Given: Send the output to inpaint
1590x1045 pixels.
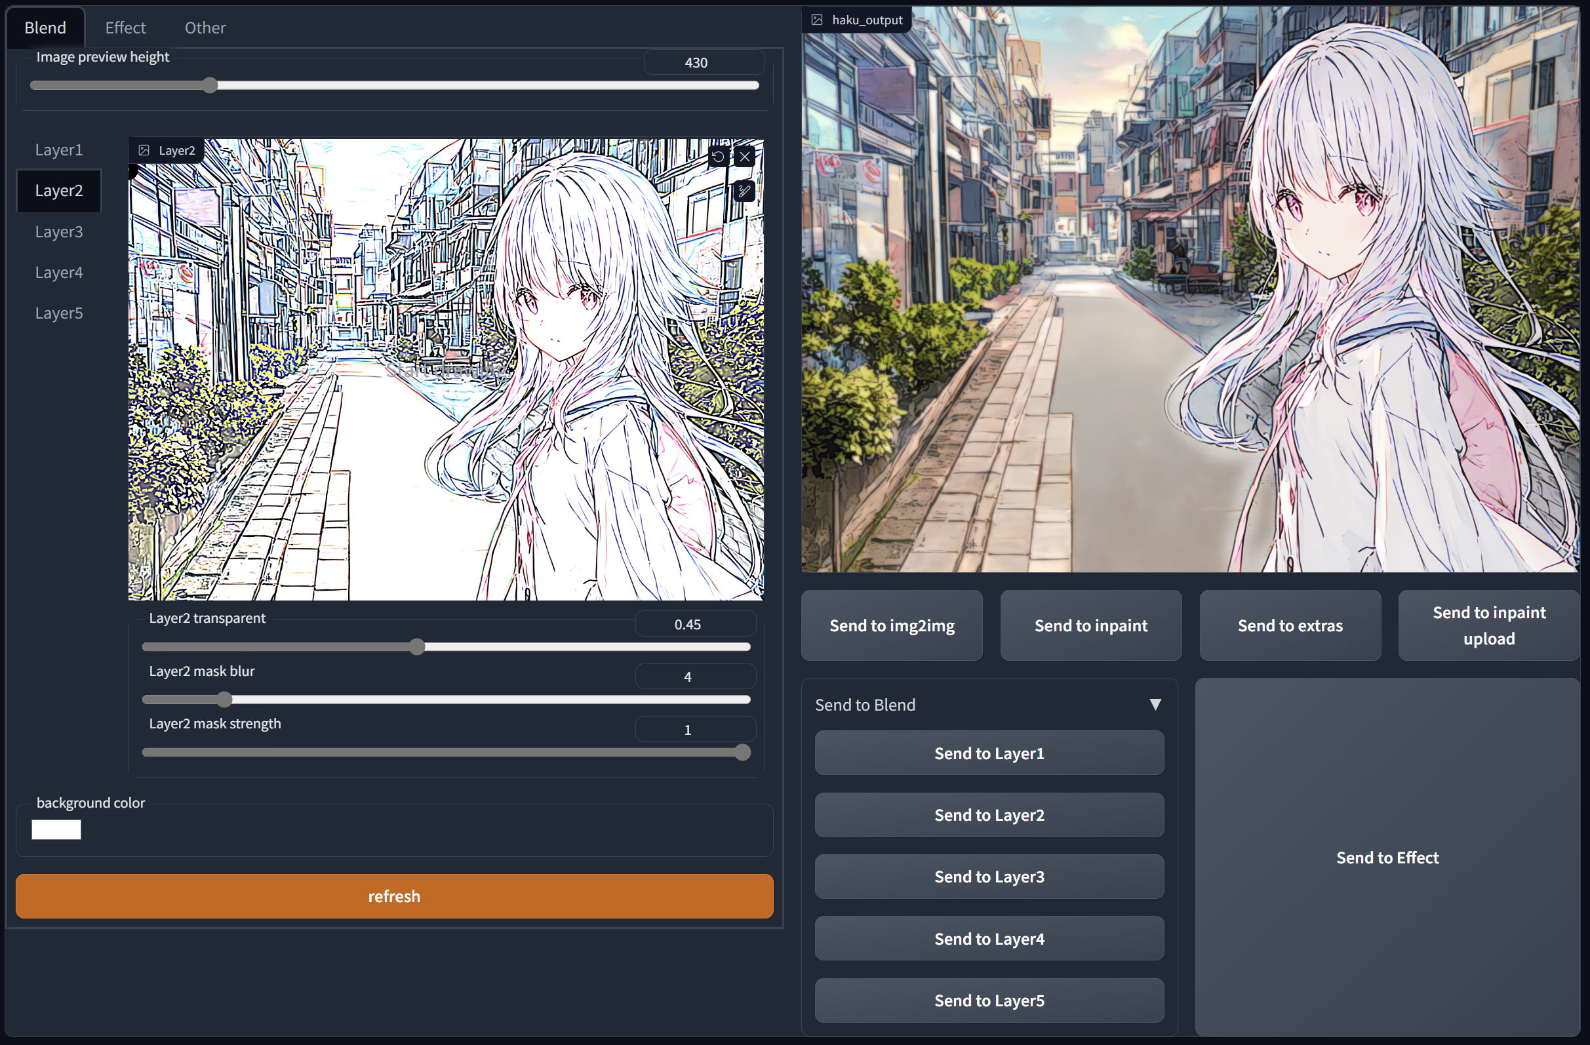Looking at the screenshot, I should pyautogui.click(x=1091, y=625).
